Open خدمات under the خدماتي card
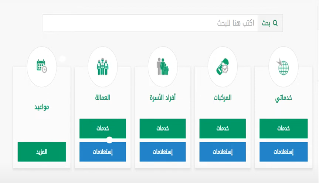The image size is (319, 183). click(283, 128)
